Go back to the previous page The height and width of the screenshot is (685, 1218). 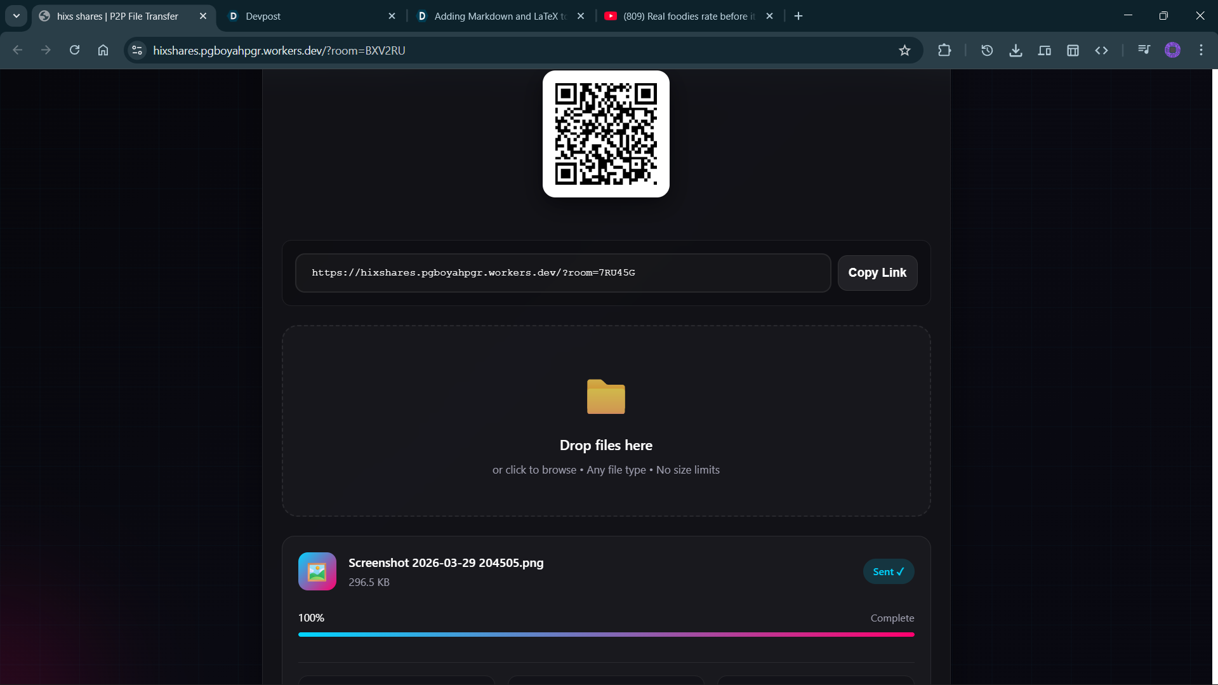(18, 50)
